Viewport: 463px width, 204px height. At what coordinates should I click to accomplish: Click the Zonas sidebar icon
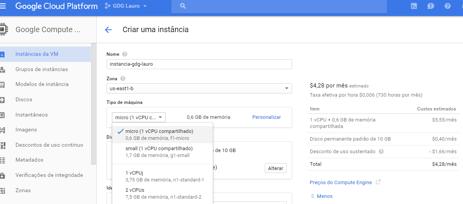(x=2, y=191)
